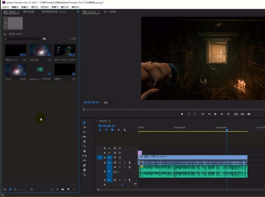Click the V1 source patching button
This screenshot has height=197, width=265.
tap(100, 158)
